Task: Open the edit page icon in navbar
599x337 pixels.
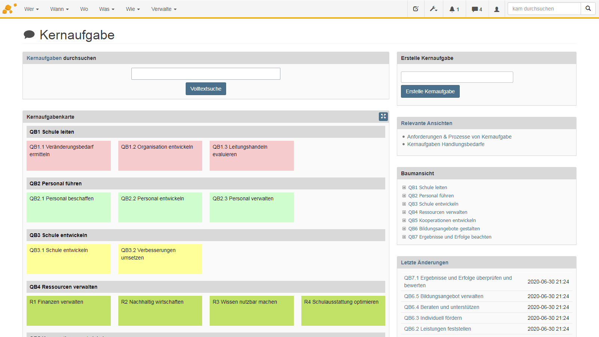Action: click(x=416, y=9)
